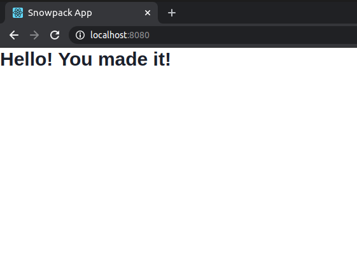Click the 8080 port number in URL
The width and height of the screenshot is (357, 265).
139,35
